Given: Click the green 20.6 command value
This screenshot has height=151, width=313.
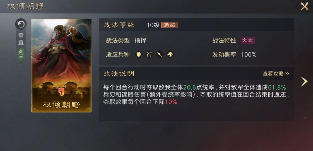Looking at the screenshot, I should [189, 87].
